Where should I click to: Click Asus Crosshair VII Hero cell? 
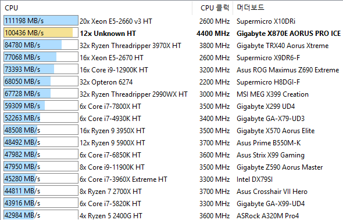[272, 192]
